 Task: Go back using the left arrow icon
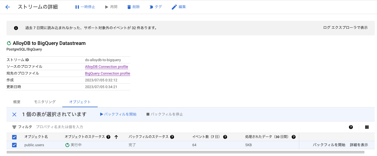[x=8, y=7]
